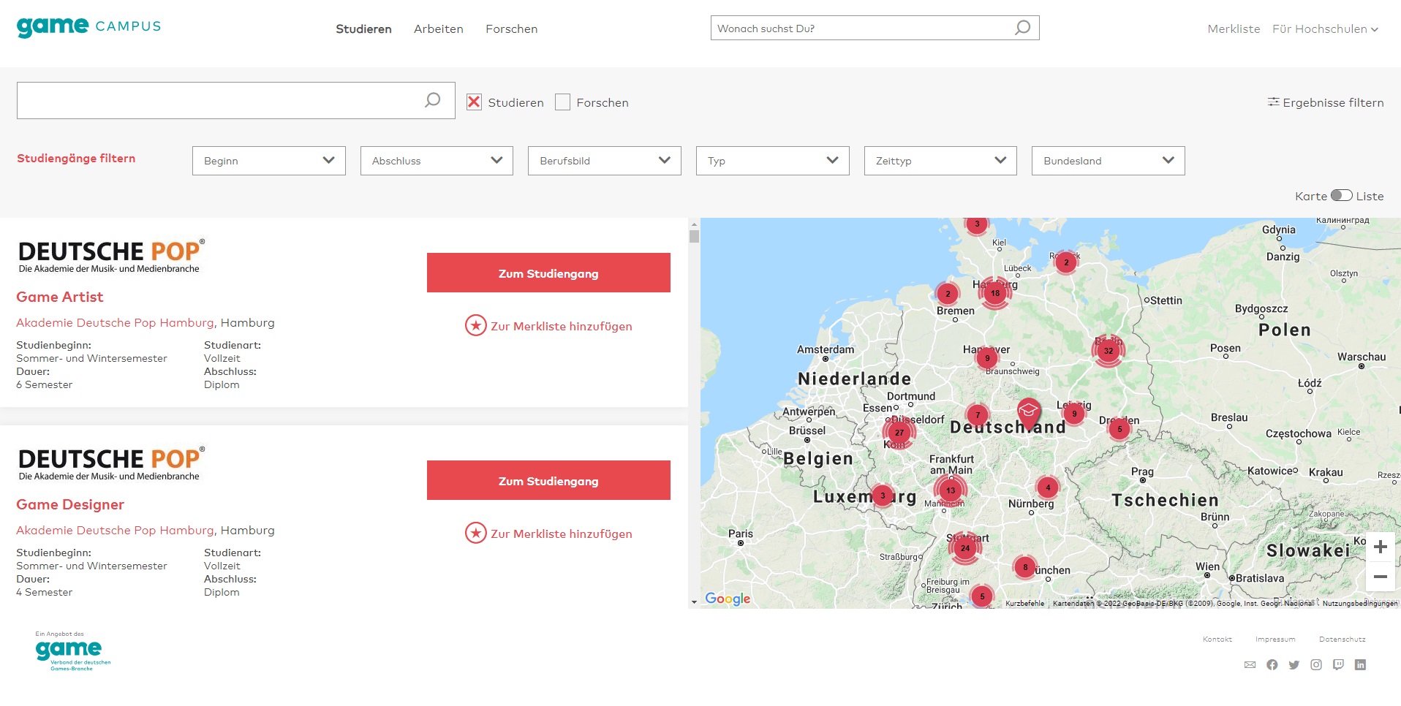Open the Ergebnisse filtern filter icon

(1273, 102)
